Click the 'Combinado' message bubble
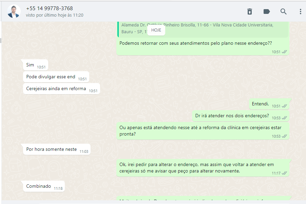The width and height of the screenshot is (306, 204). coord(44,186)
